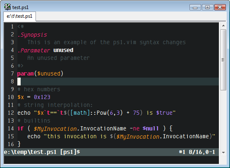This screenshot has height=168, width=230.
Task: Place cursor on the .Synopsis keyword
Action: (32, 35)
